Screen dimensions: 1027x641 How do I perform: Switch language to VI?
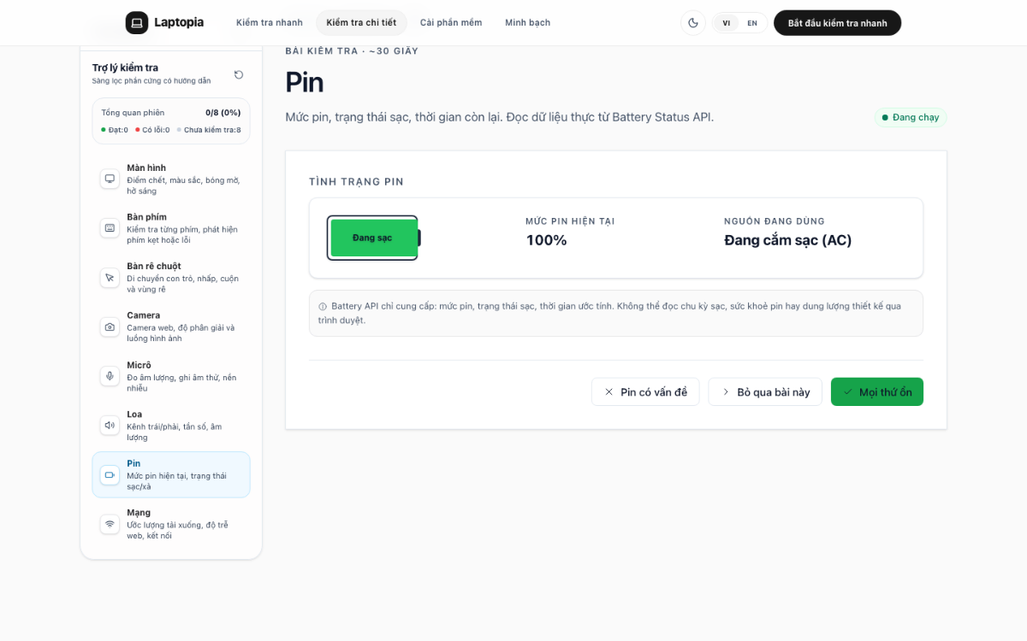[x=727, y=23]
